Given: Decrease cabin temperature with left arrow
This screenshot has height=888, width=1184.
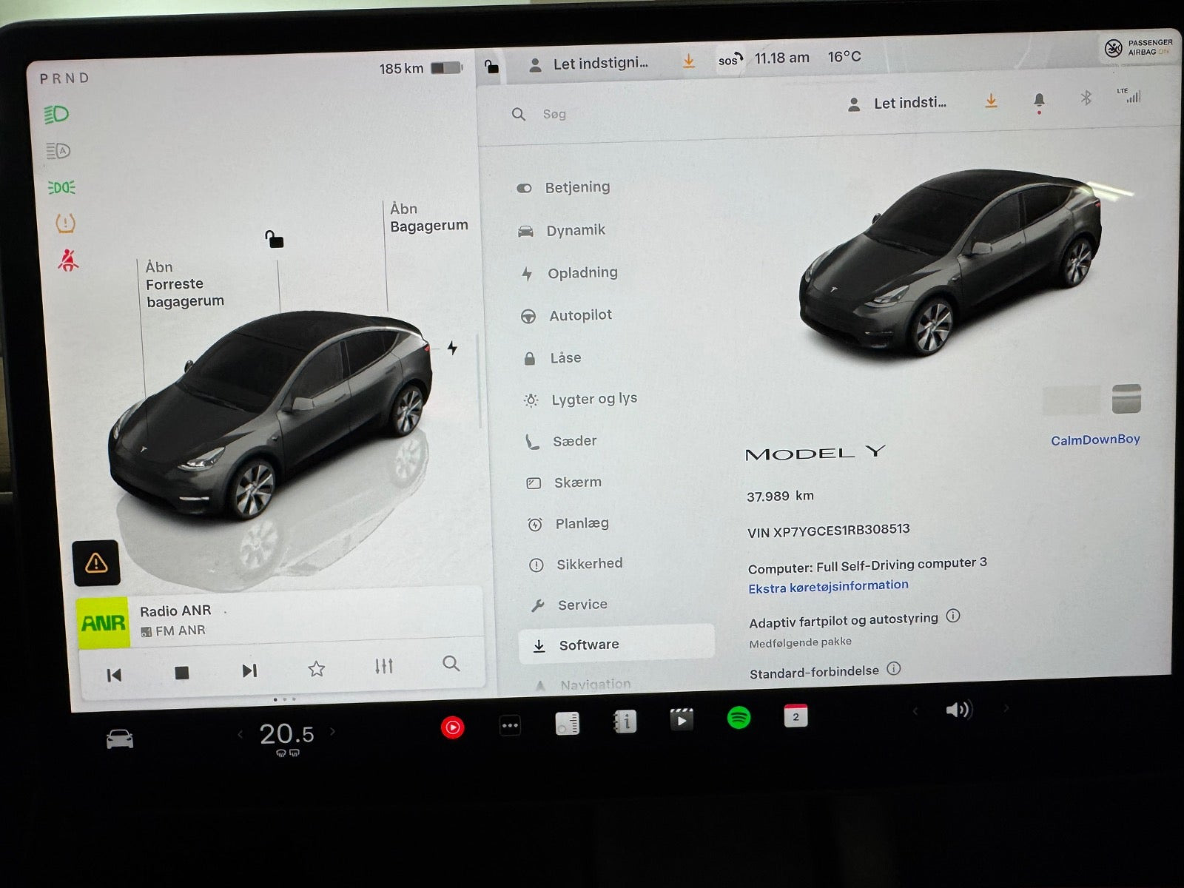Looking at the screenshot, I should tap(240, 734).
